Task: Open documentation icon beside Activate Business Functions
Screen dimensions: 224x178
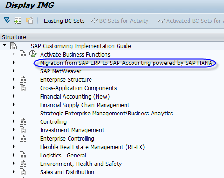Action: [23, 54]
